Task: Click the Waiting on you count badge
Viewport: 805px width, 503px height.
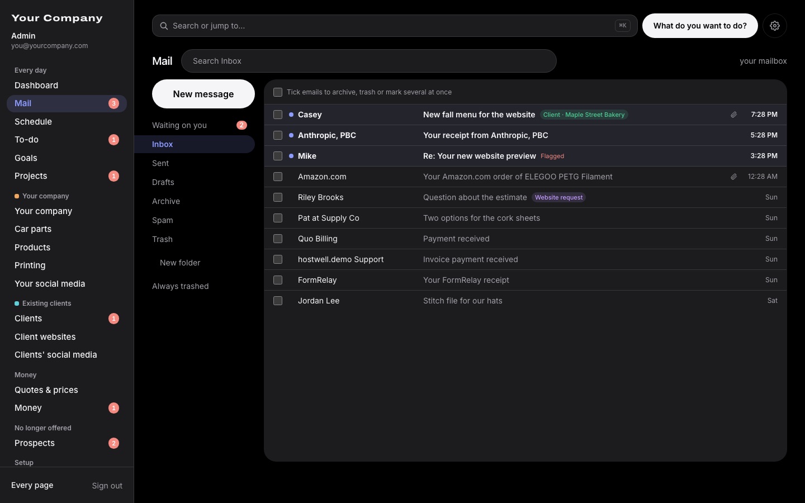Action: 241,125
